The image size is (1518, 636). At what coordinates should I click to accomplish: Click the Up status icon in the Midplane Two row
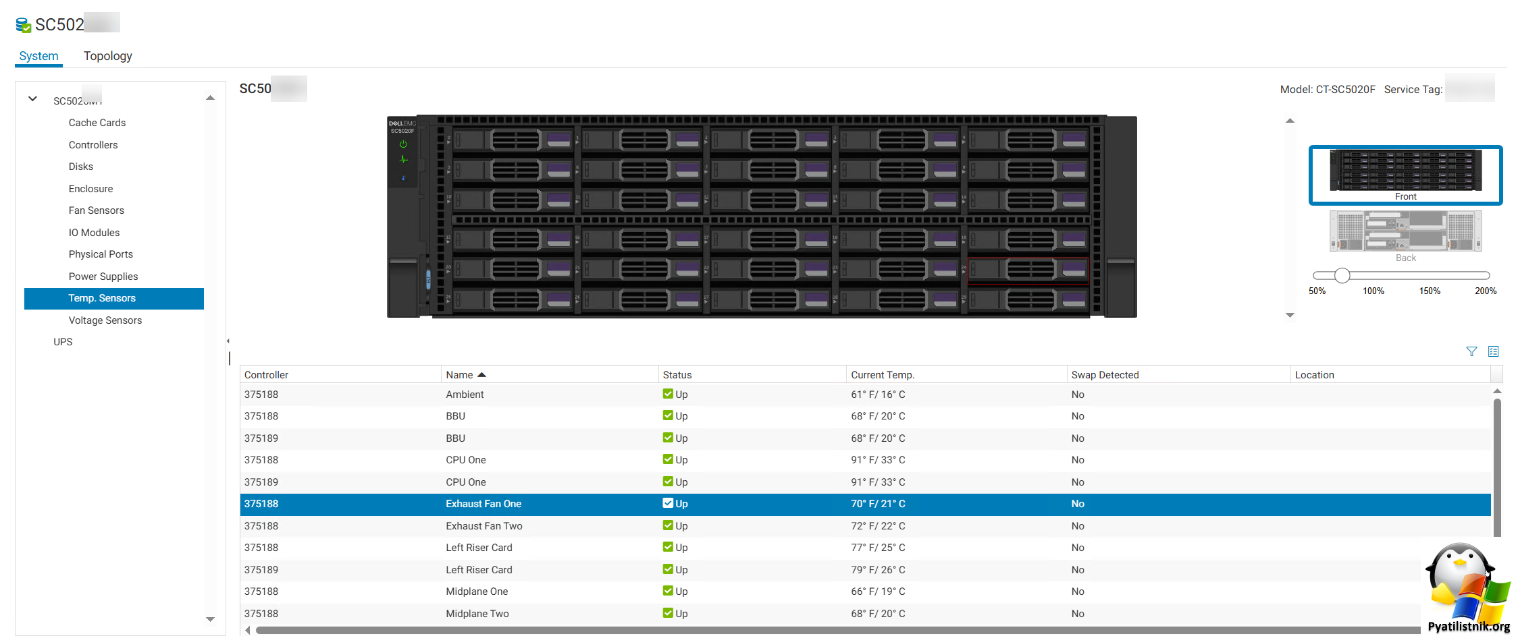pos(668,613)
